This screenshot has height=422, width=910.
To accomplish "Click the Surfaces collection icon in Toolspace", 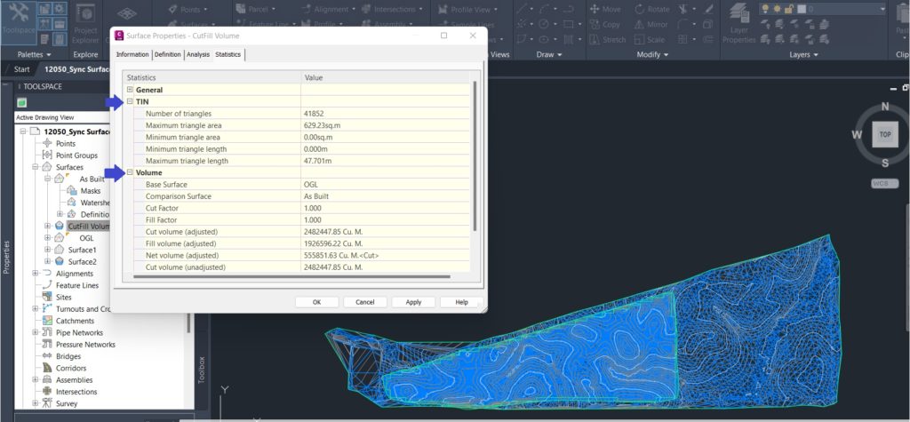I will point(47,167).
